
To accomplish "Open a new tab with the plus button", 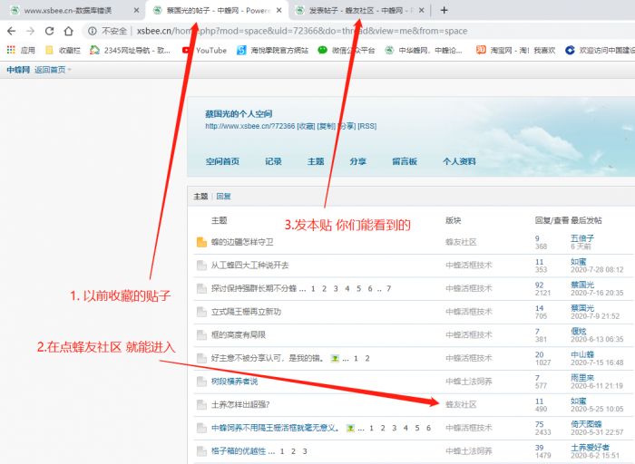I will point(444,10).
